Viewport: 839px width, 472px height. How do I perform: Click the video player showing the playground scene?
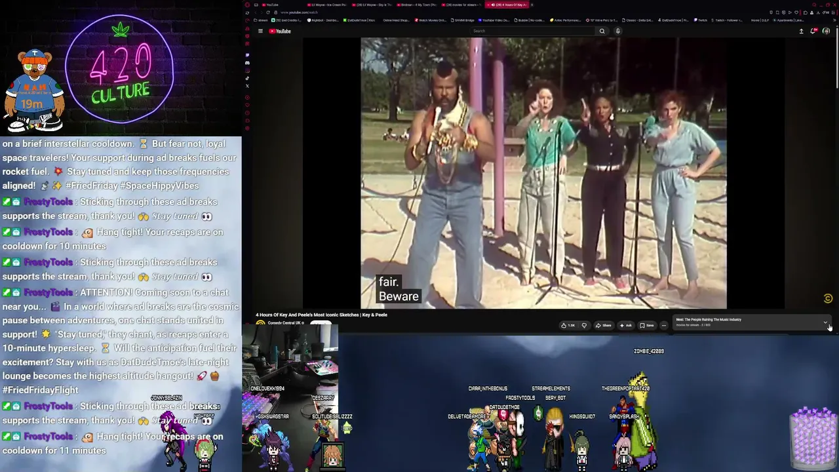[x=543, y=173]
